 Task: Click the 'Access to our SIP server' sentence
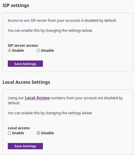click(x=62, y=20)
